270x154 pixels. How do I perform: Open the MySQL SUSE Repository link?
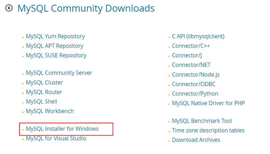coord(56,55)
